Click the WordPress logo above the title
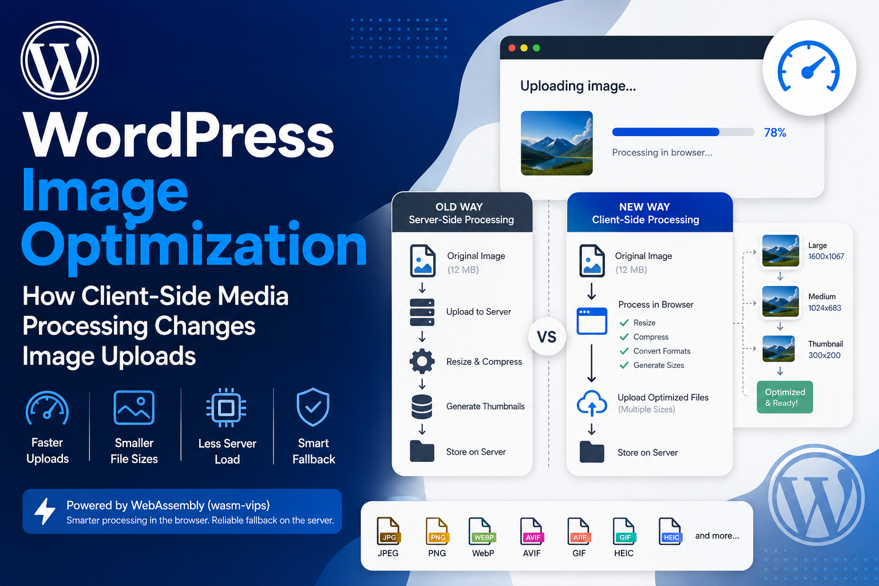 pyautogui.click(x=60, y=60)
